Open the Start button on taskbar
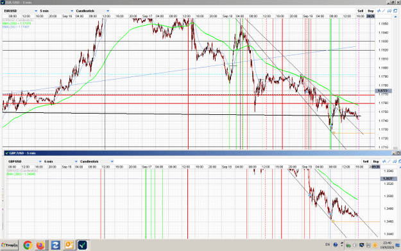The width and height of the screenshot is (401, 251). [x=10, y=245]
